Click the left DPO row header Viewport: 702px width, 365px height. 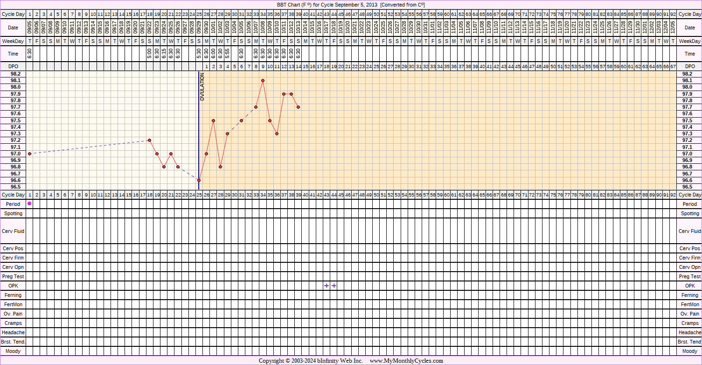point(13,66)
